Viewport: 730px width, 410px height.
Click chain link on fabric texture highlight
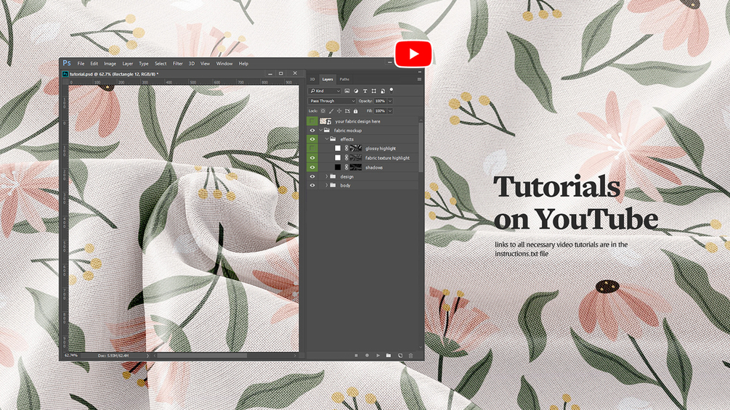point(346,158)
